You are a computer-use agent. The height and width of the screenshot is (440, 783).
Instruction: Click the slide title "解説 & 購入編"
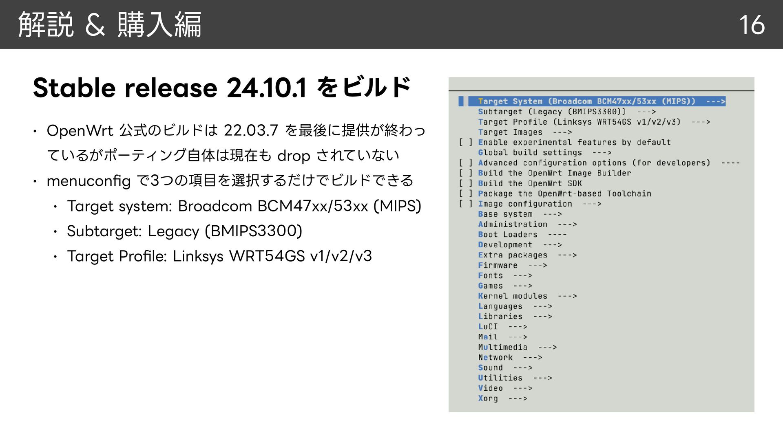(x=110, y=24)
